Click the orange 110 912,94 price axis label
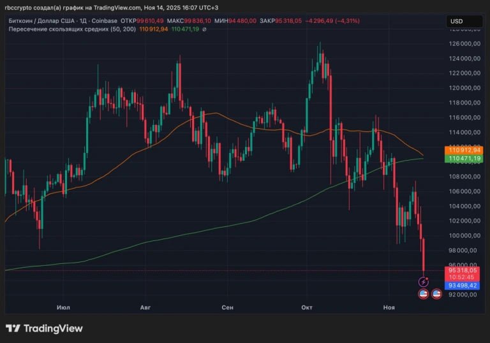The width and height of the screenshot is (490, 343). (x=464, y=150)
